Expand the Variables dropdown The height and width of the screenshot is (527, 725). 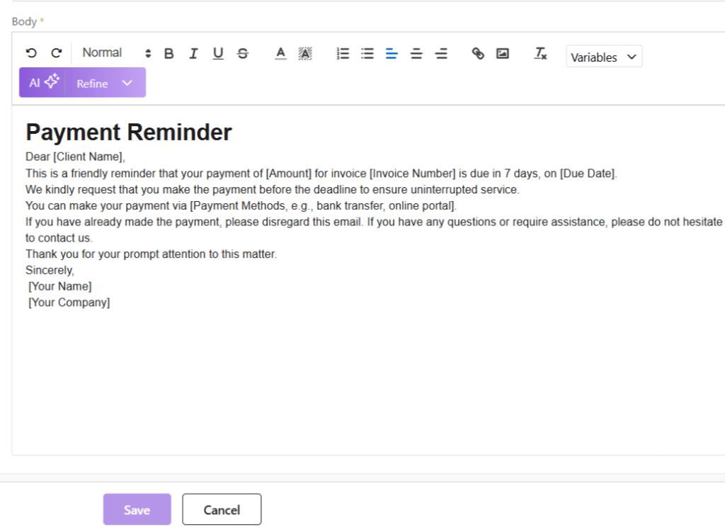[604, 57]
